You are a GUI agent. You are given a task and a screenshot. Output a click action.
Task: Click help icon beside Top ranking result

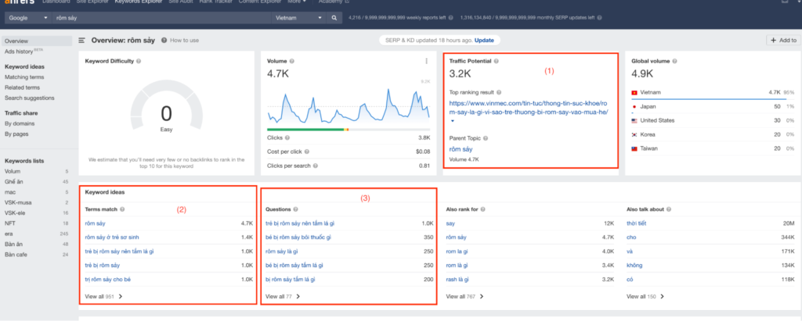tap(499, 92)
